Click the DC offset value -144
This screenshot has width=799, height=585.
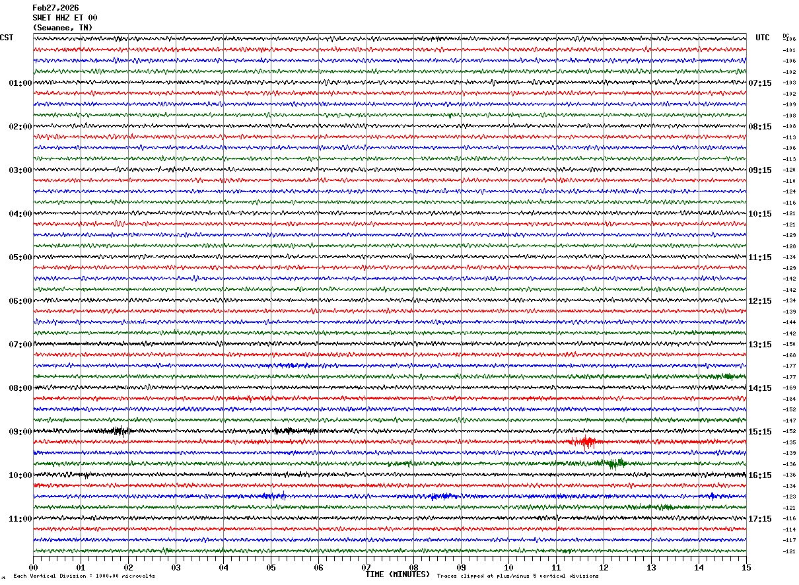pyautogui.click(x=789, y=322)
